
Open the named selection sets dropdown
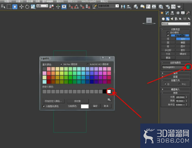point(108,6)
